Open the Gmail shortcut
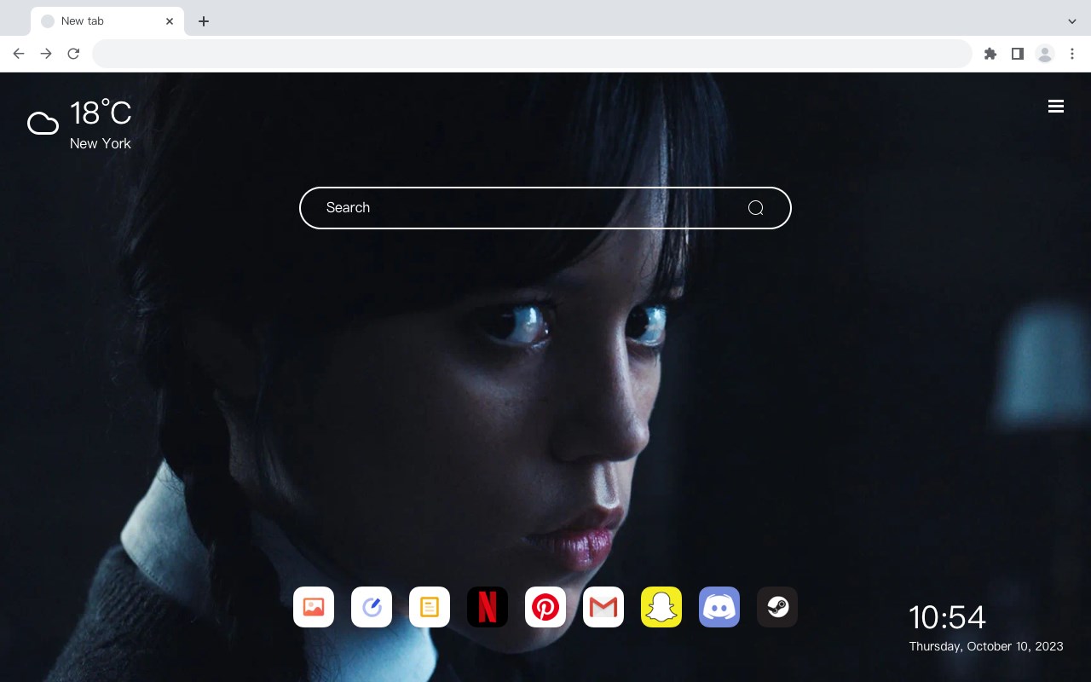This screenshot has width=1091, height=682. pyautogui.click(x=603, y=607)
